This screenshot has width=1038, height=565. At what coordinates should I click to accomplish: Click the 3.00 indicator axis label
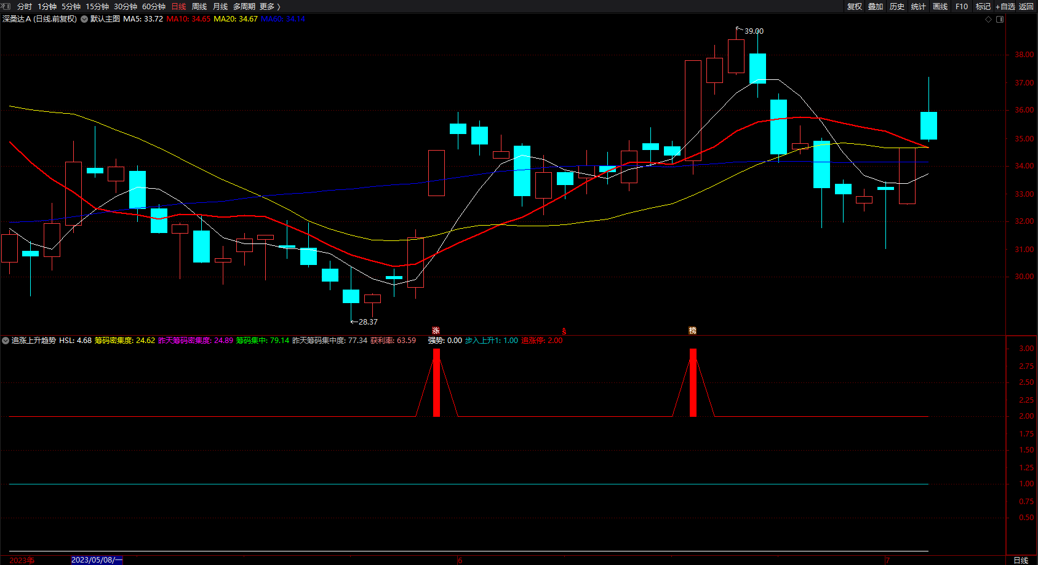pos(1026,349)
